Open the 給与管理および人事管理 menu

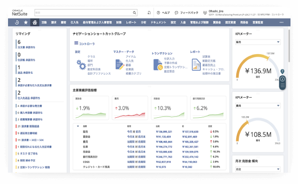point(97,23)
